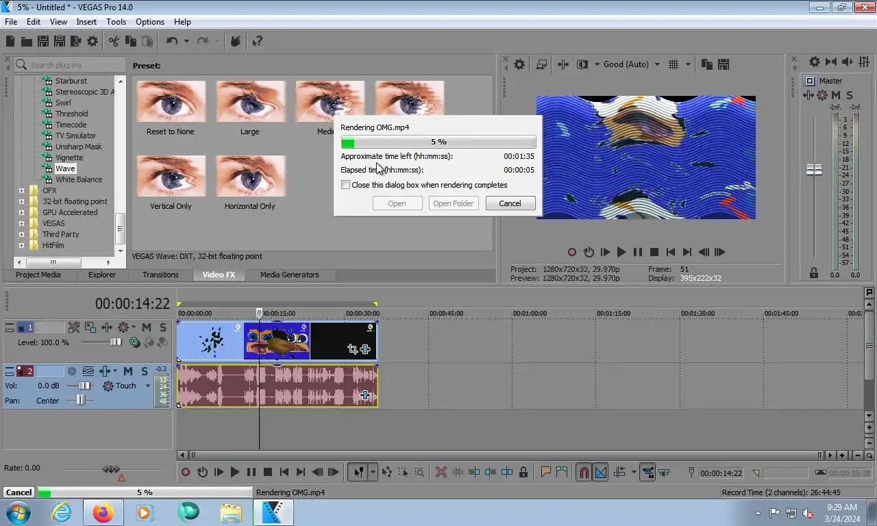The height and width of the screenshot is (526, 877).
Task: Mute video track 1
Action: pos(146,327)
